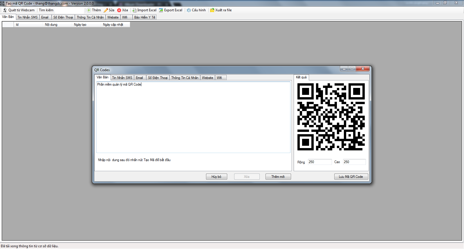Click the Import Excel icon
Screen dimensions: 464x249
(x=134, y=10)
